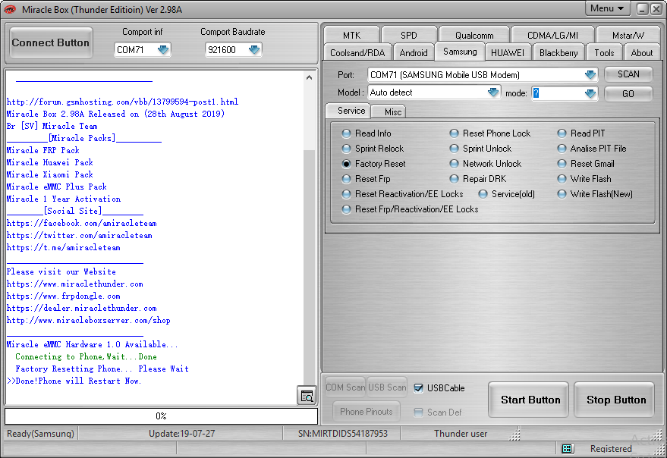The width and height of the screenshot is (667, 458).
Task: Click the Miracle Box red logo icon
Action: tap(10, 9)
